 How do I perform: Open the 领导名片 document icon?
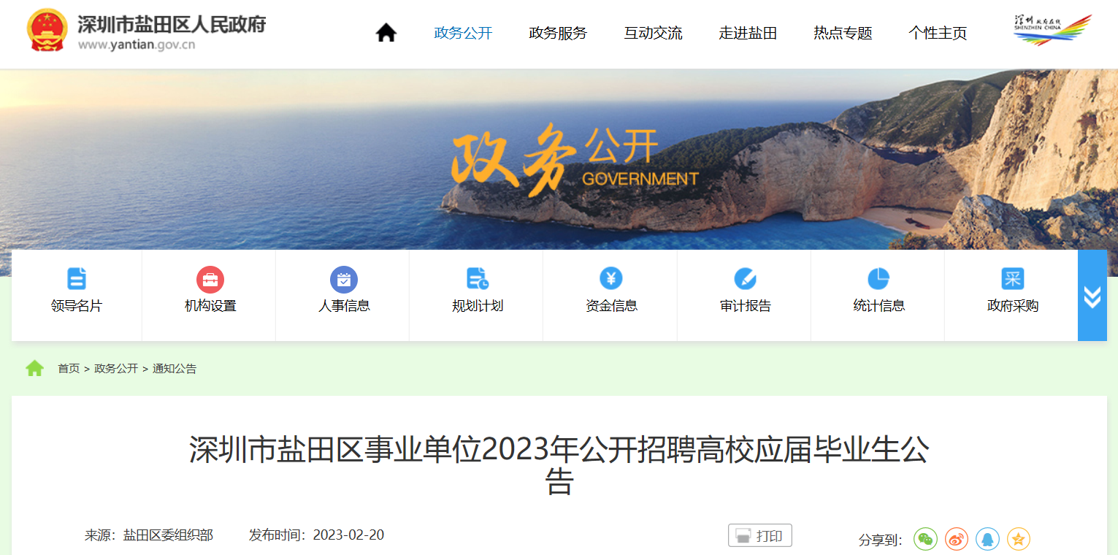coord(77,279)
